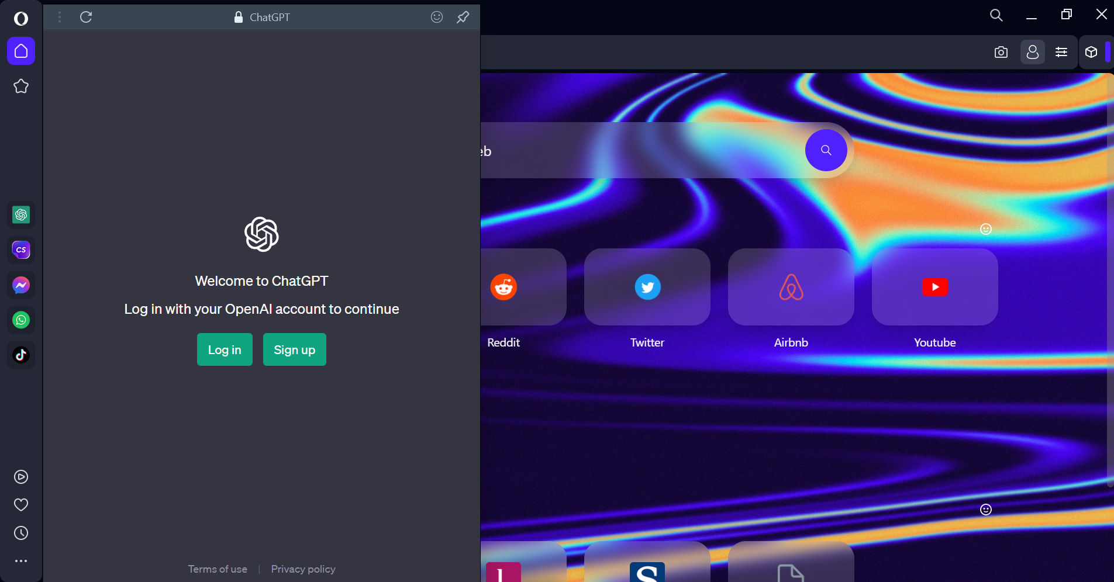Pin the ChatGPT sidebar panel
The height and width of the screenshot is (582, 1114).
463,17
